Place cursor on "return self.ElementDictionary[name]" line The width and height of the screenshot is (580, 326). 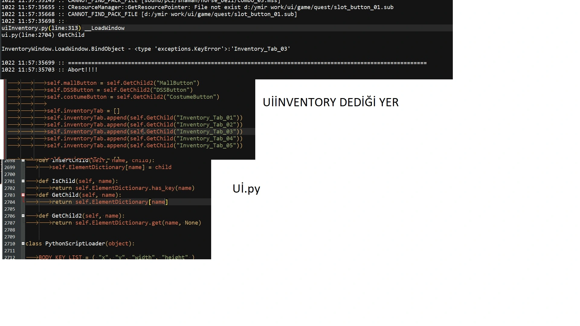point(110,202)
